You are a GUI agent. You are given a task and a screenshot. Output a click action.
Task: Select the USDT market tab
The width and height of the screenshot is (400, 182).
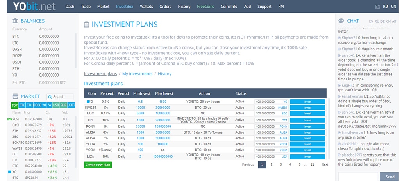tap(71, 105)
